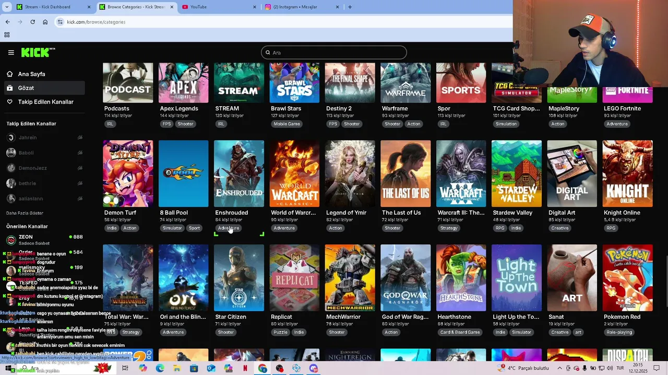This screenshot has width=668, height=375.
Task: Expand the system tray hidden icons chevron
Action: pyautogui.click(x=560, y=368)
